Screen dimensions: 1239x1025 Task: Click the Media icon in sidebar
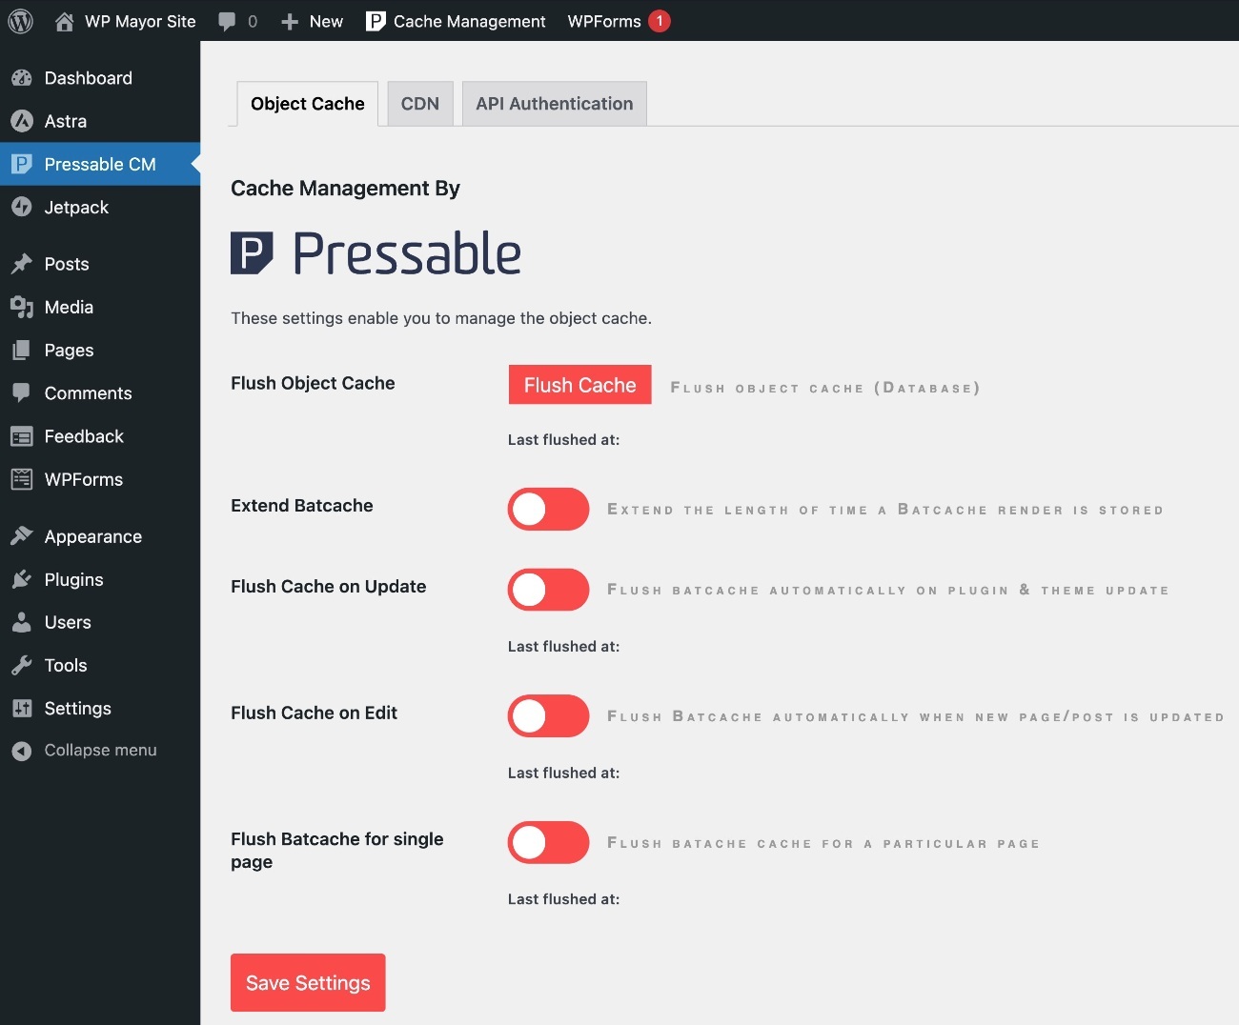point(22,307)
